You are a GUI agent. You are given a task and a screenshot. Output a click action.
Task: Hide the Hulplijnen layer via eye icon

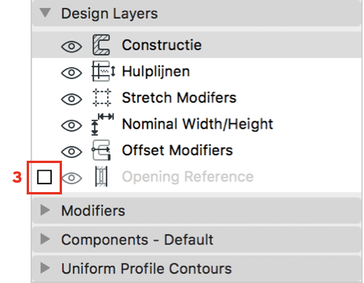click(x=71, y=73)
